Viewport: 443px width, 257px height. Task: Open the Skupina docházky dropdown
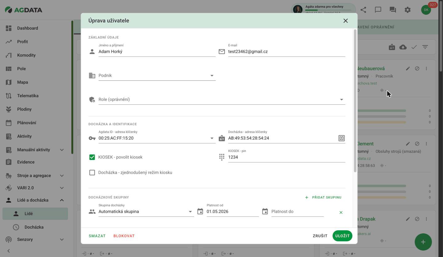pos(146,212)
